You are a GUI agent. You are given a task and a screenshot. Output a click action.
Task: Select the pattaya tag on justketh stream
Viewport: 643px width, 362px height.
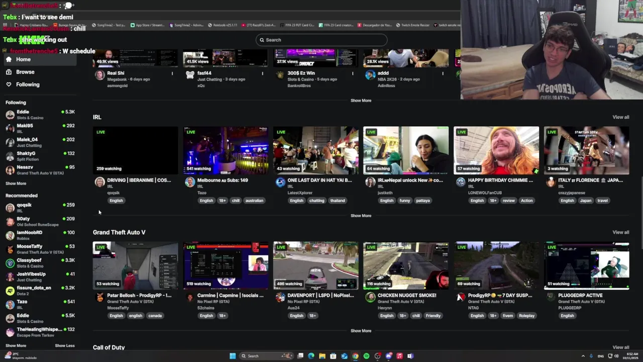423,201
